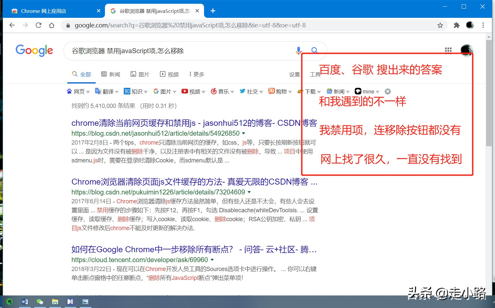Open the browser extensions puzzle icon

click(x=457, y=25)
